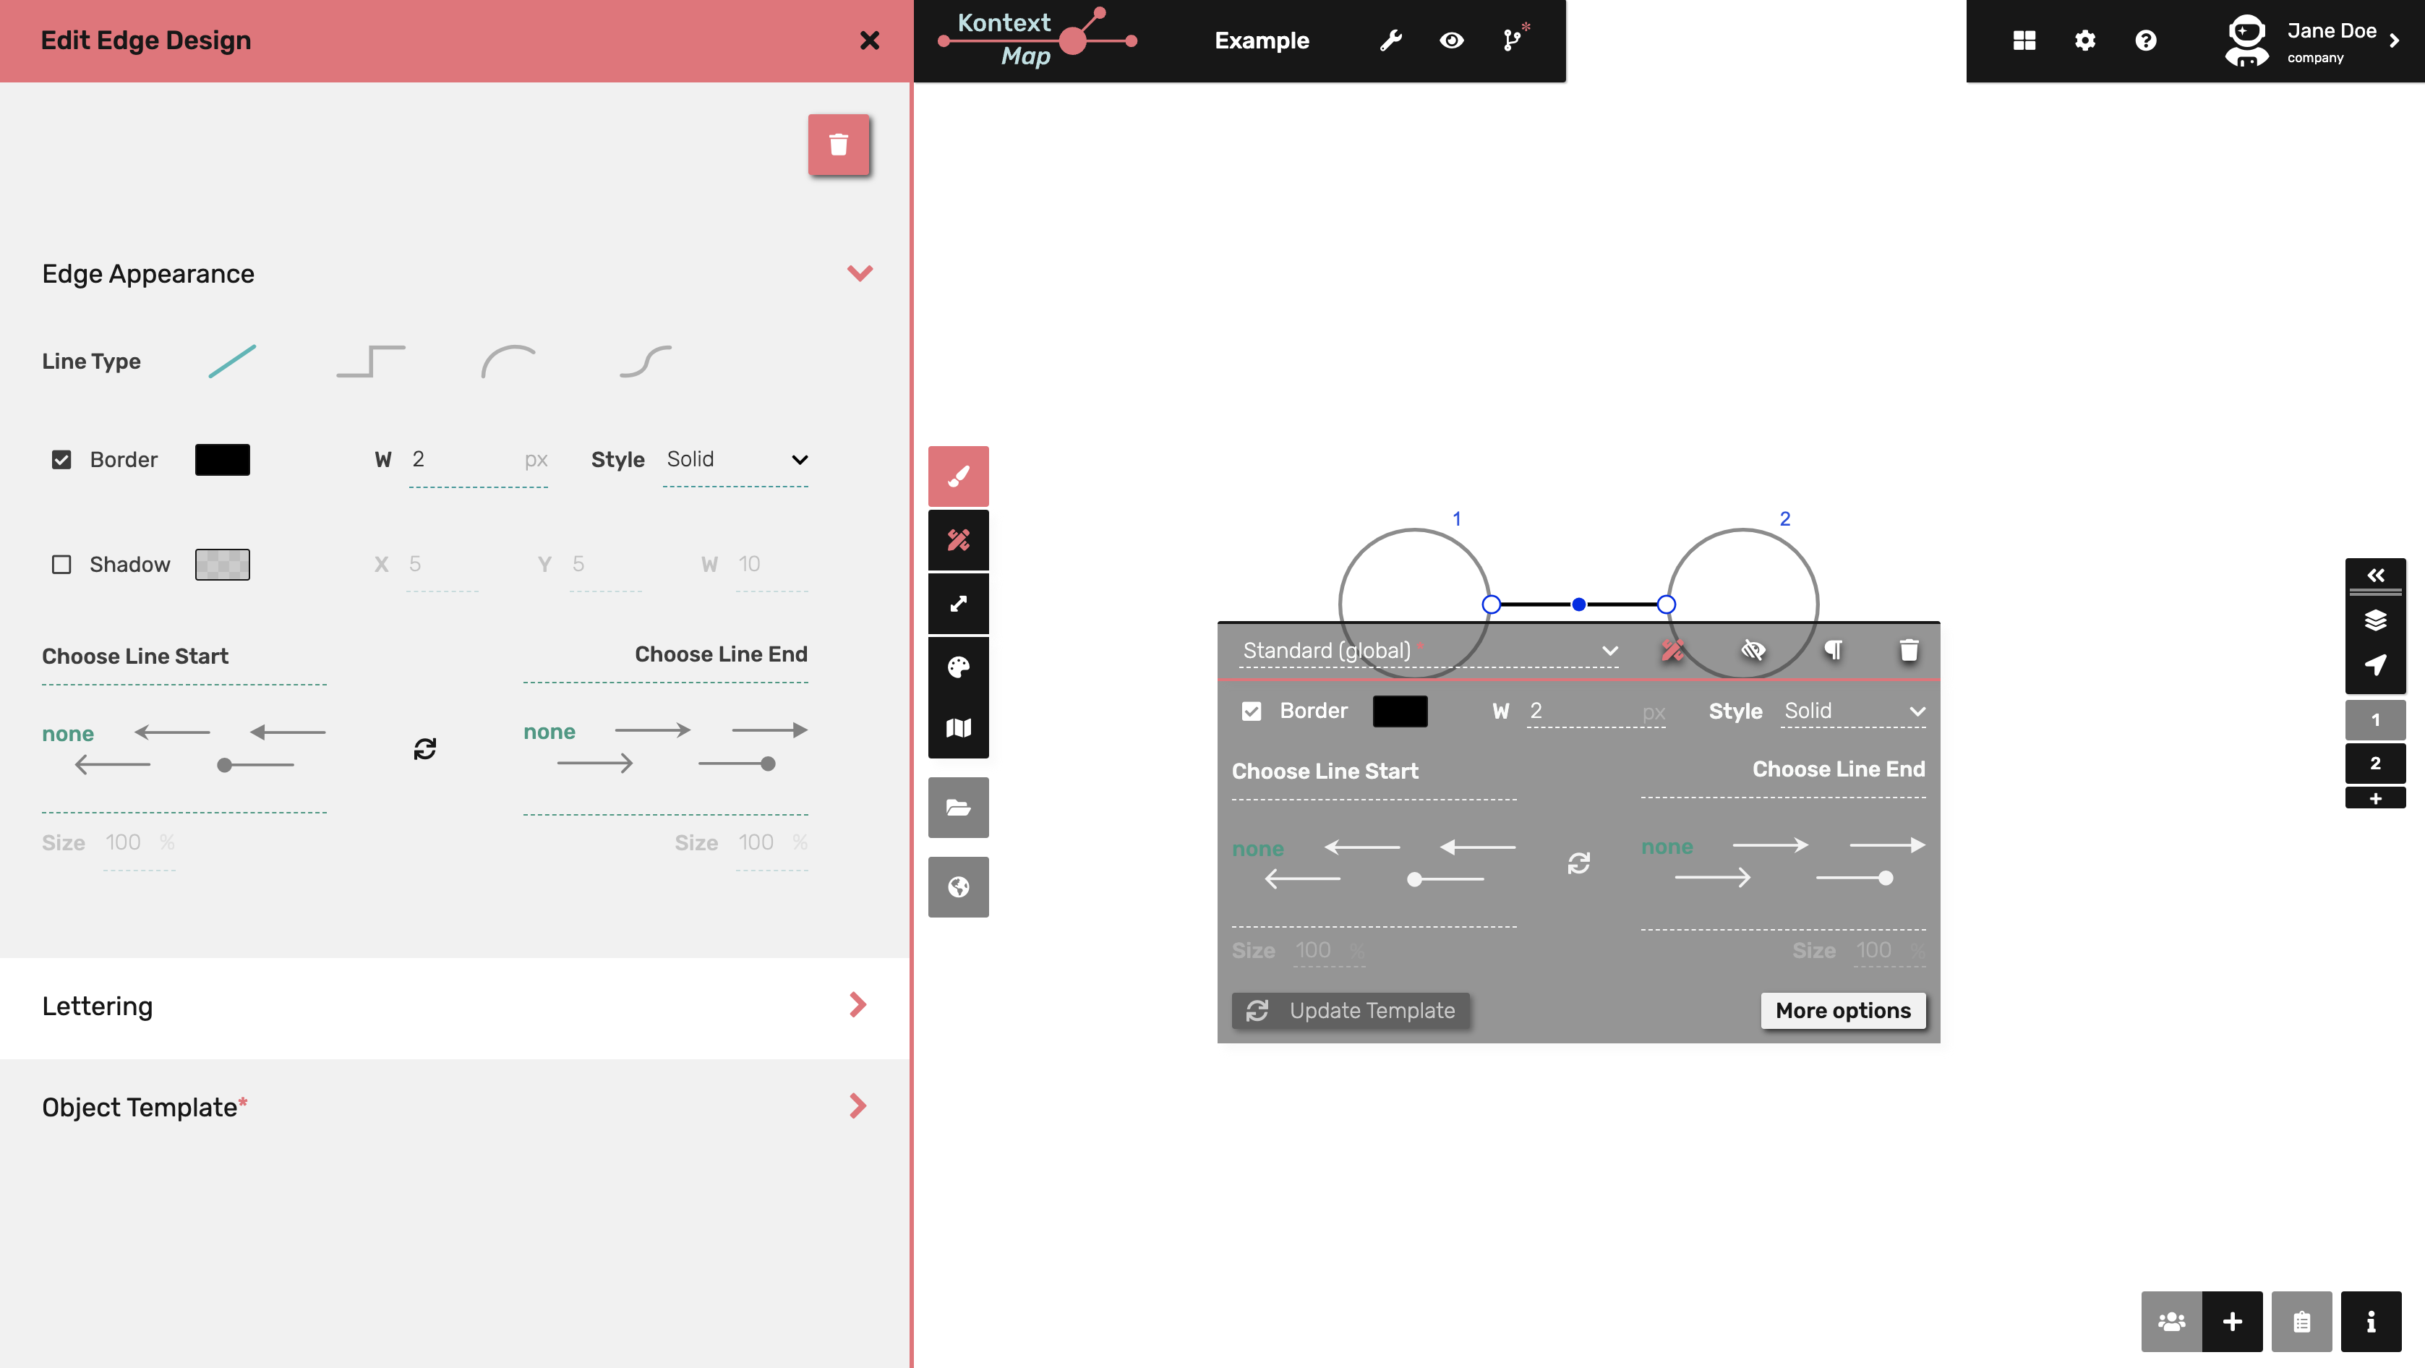Click the trash icon in popup toolbar

click(1908, 651)
